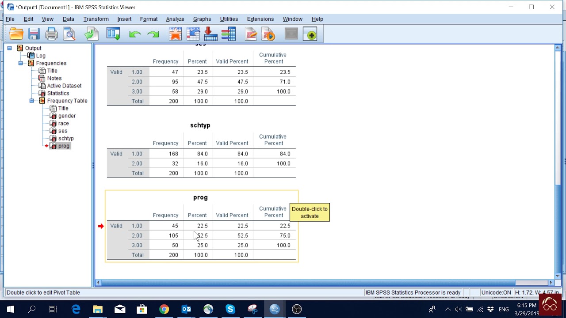Open the File menu
Viewport: 566px width, 318px height.
(10, 19)
